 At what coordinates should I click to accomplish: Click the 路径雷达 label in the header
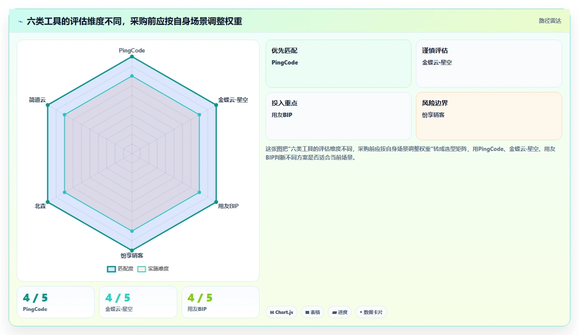tap(550, 21)
